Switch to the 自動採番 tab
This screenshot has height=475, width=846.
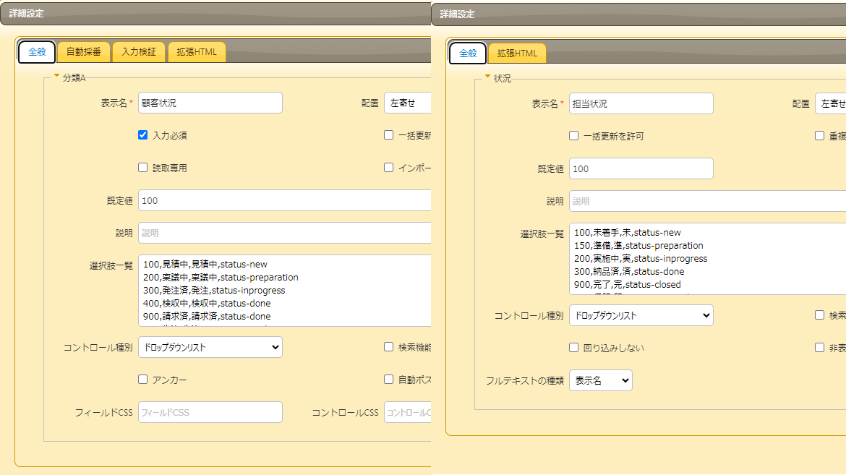(x=84, y=52)
